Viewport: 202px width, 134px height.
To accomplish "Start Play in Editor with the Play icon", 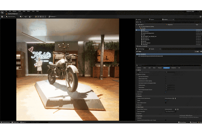I will click(x=36, y=17).
